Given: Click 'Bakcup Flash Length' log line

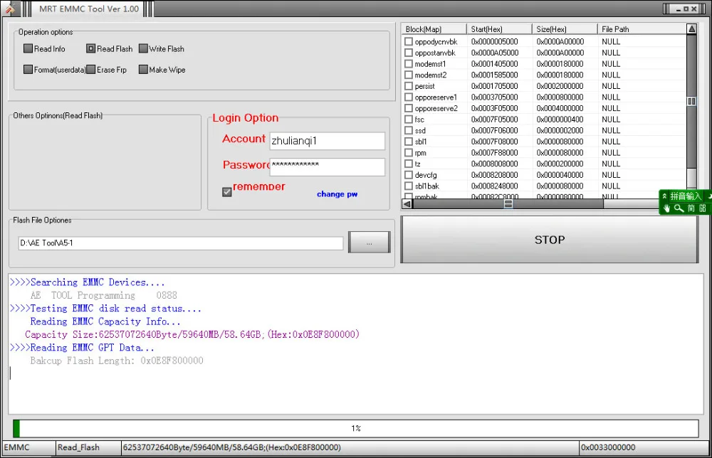Looking at the screenshot, I should (x=117, y=361).
